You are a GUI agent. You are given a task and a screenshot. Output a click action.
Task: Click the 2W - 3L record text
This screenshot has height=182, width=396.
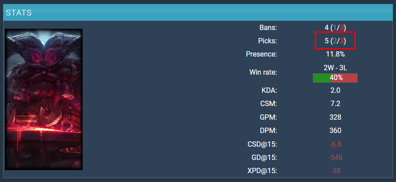point(335,68)
